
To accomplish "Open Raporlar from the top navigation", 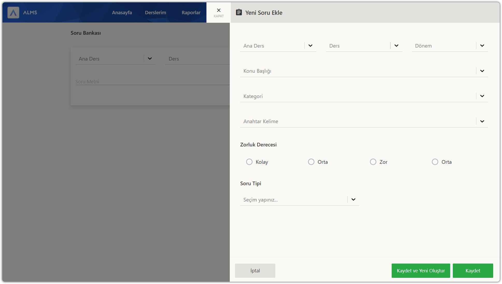I will (191, 12).
